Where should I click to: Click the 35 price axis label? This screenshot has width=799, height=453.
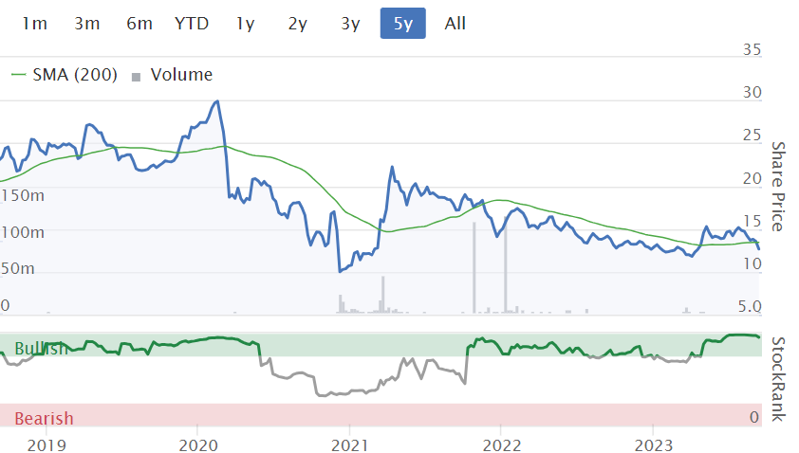pyautogui.click(x=752, y=50)
